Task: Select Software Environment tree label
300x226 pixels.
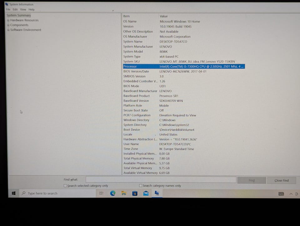Action: pos(26,30)
